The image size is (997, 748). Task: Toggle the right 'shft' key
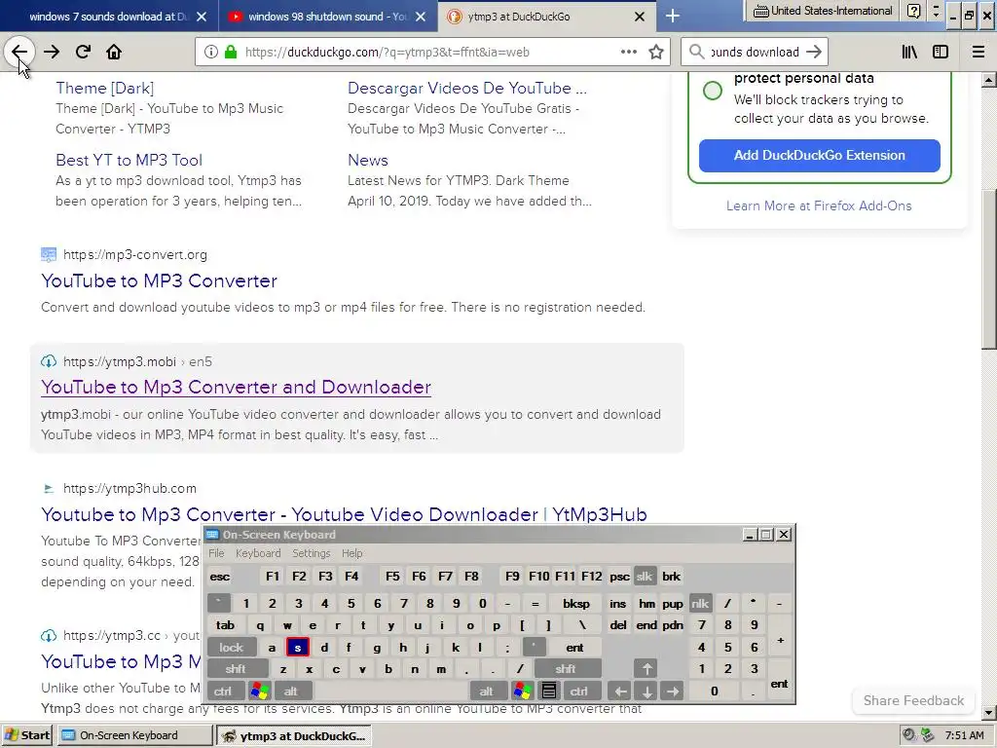(x=566, y=669)
